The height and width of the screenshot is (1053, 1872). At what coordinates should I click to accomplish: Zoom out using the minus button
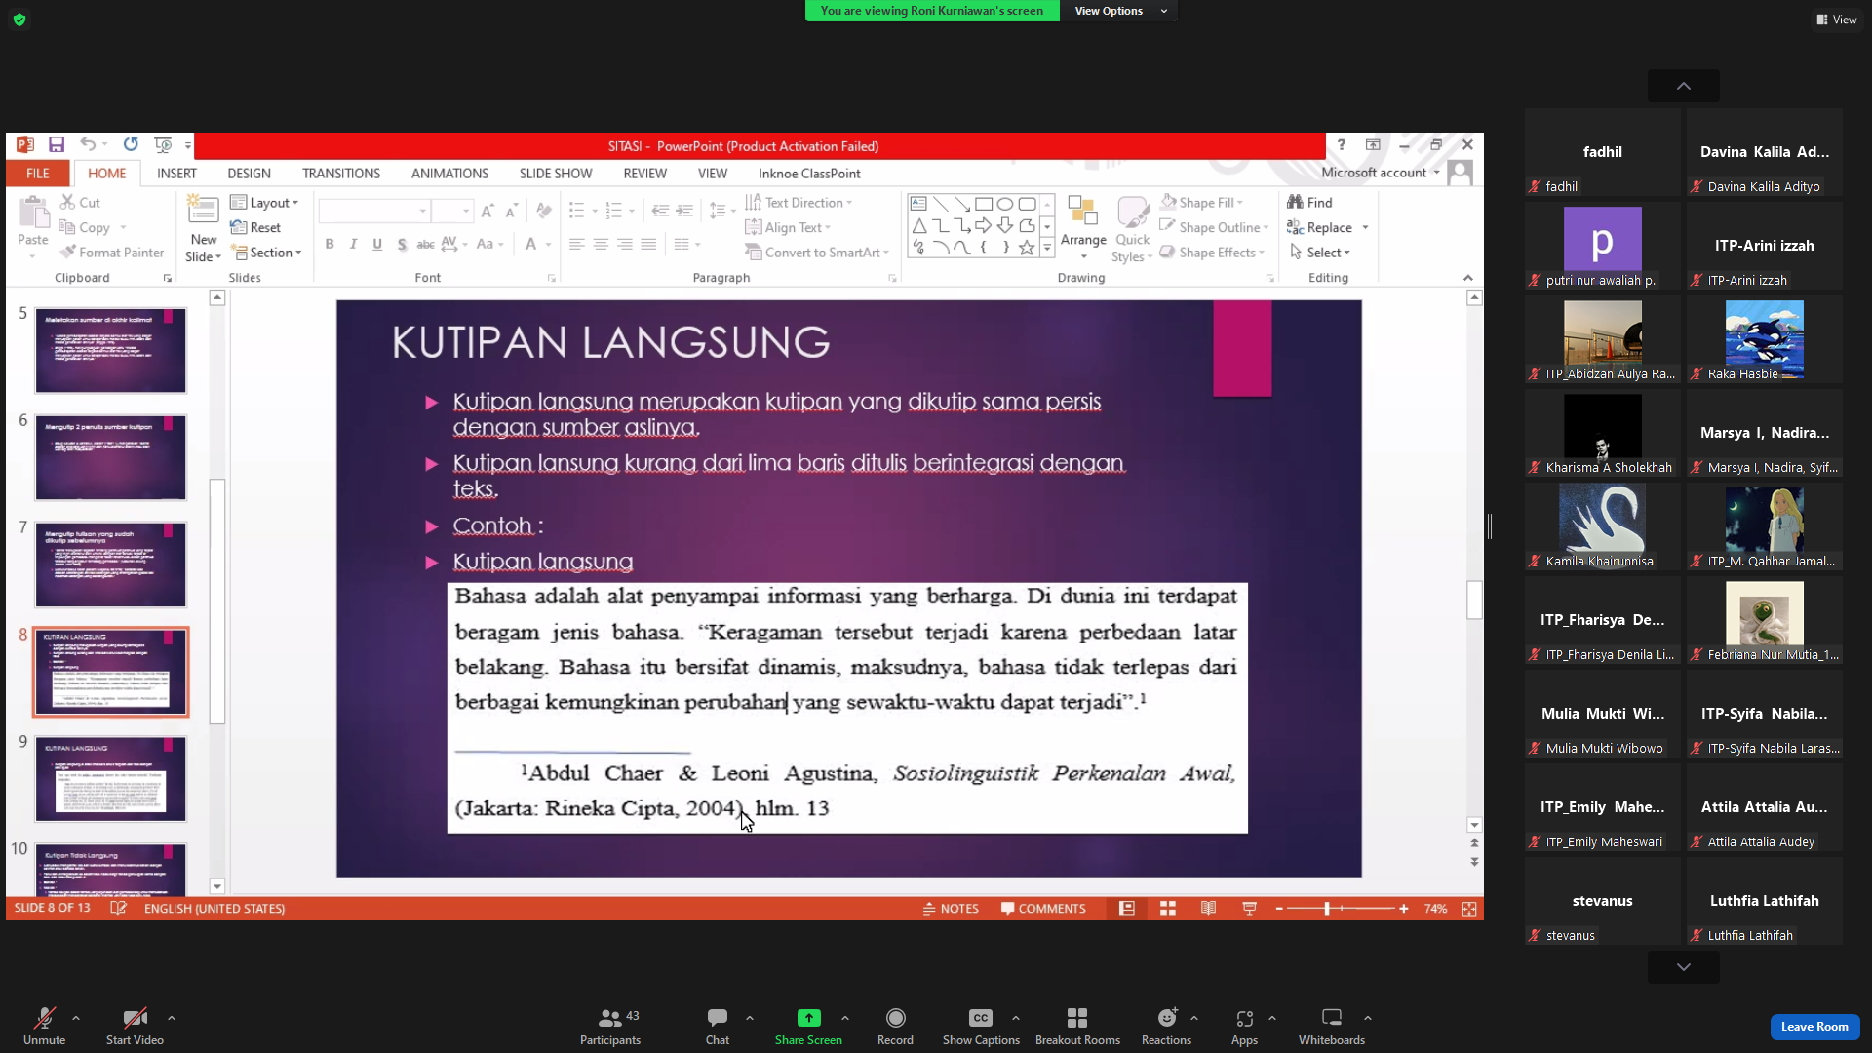pyautogui.click(x=1279, y=909)
